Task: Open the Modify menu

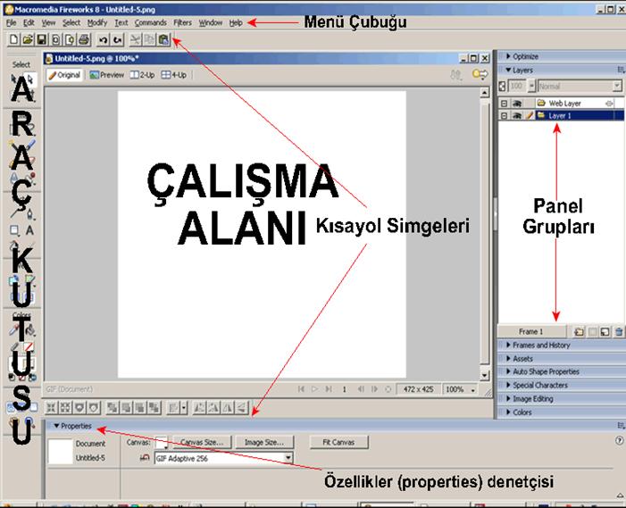Action: (x=97, y=22)
